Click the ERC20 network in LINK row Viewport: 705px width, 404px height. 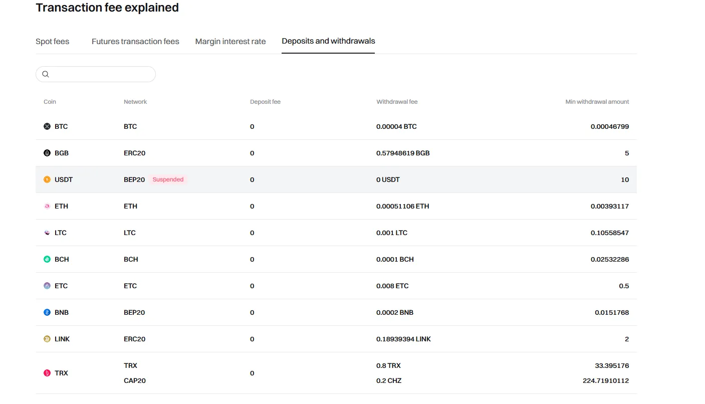[134, 339]
